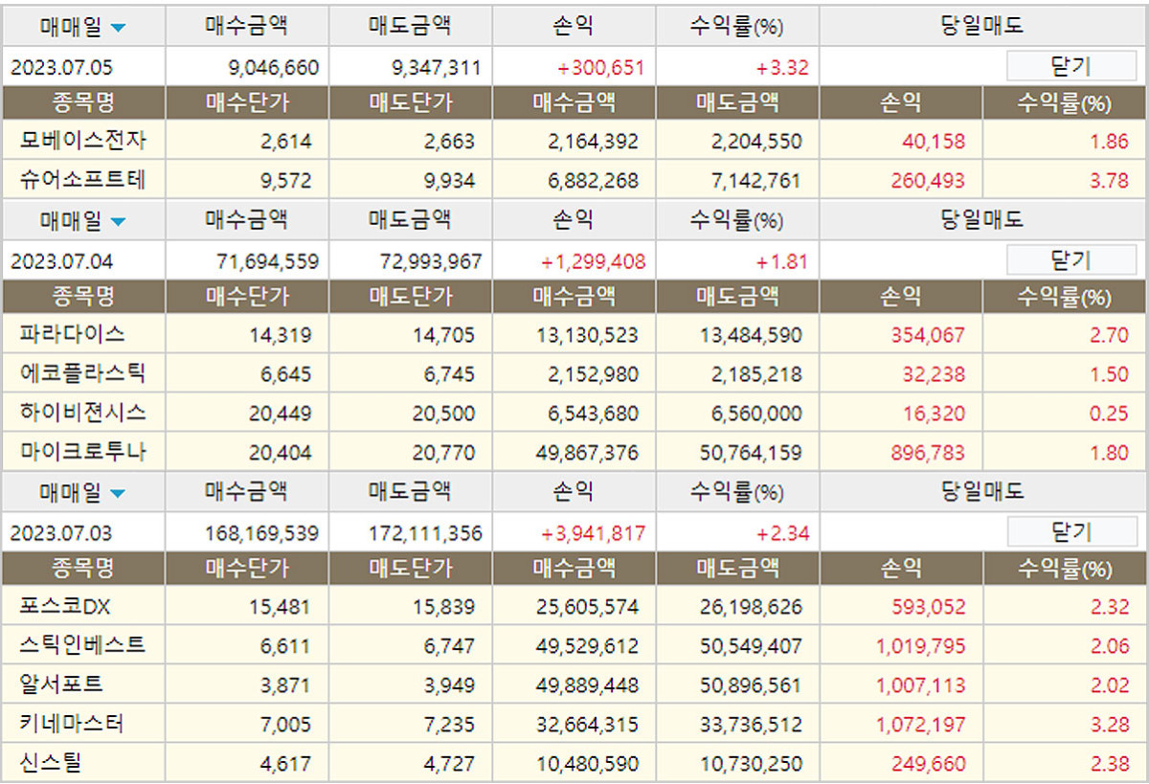Click the 마이크로투나 stock name
This screenshot has width=1149, height=784.
83,452
